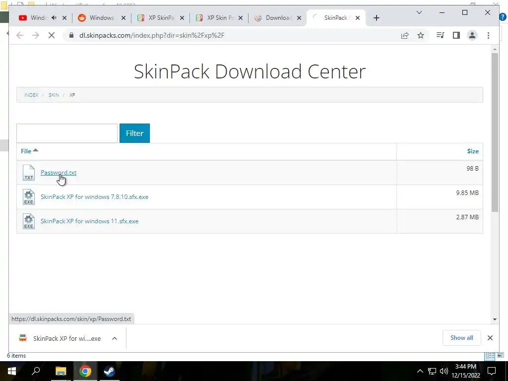Image resolution: width=508 pixels, height=381 pixels.
Task: Close the Reddit Windows tab
Action: [x=124, y=18]
